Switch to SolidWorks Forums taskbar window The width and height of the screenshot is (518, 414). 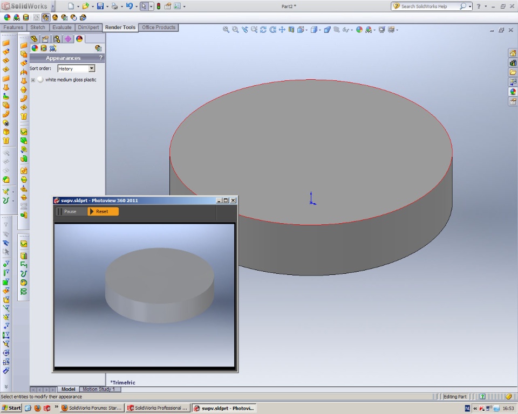pyautogui.click(x=92, y=408)
